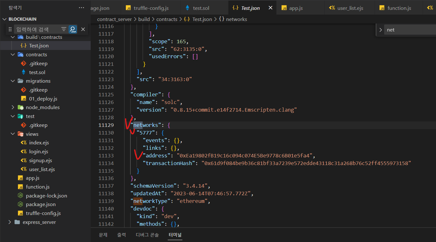Image resolution: width=436 pixels, height=242 pixels.
Task: Open package.json in explorer tree
Action: (x=41, y=204)
